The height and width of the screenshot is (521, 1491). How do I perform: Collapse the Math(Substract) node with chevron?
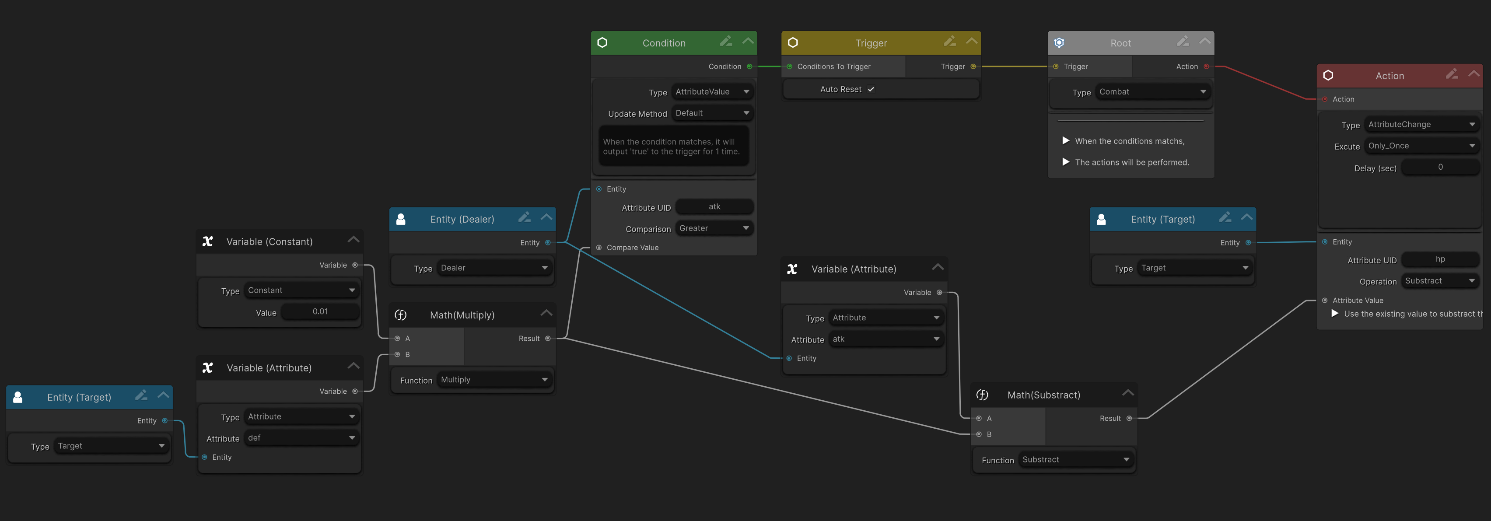click(1127, 393)
